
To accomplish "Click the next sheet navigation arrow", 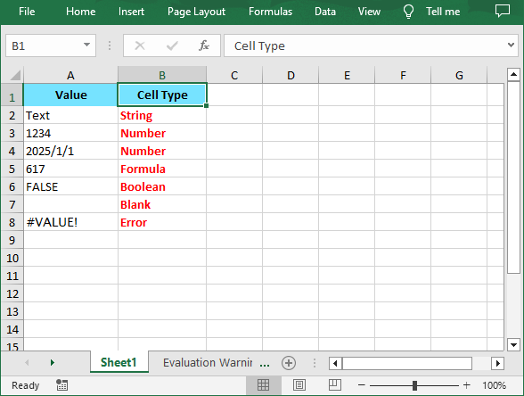I will [x=52, y=362].
